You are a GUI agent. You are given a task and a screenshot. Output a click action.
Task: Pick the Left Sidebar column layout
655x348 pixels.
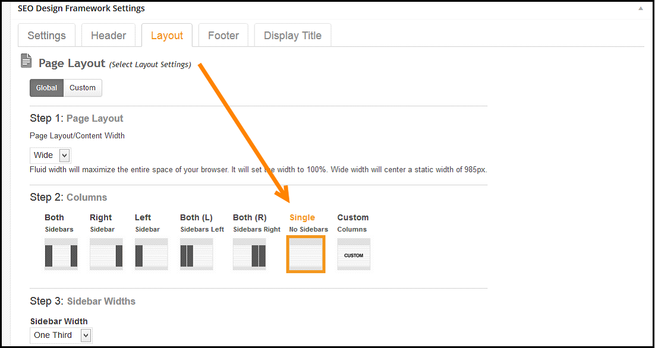(151, 254)
